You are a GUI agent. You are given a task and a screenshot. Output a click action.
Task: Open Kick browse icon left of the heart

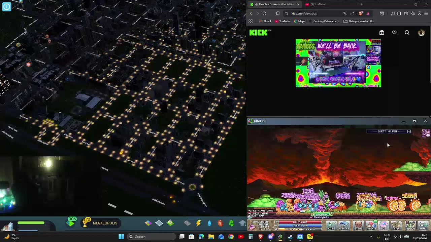[x=382, y=33]
